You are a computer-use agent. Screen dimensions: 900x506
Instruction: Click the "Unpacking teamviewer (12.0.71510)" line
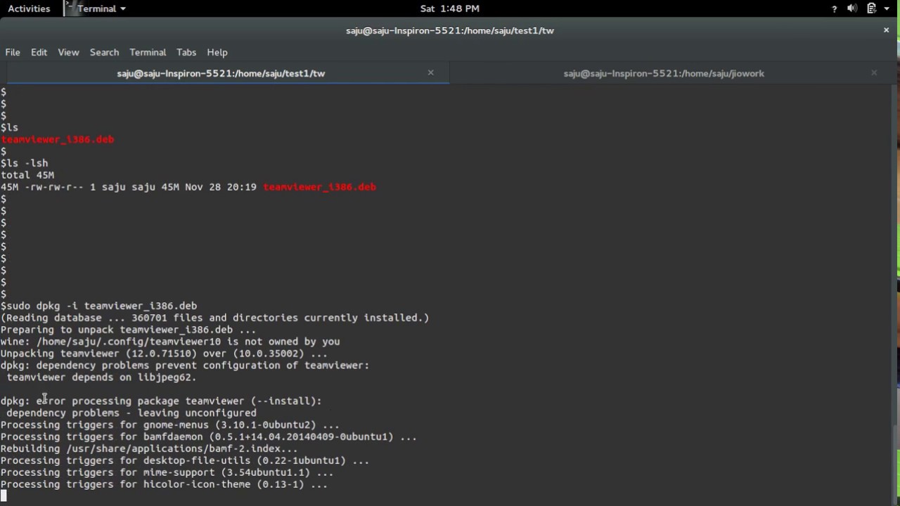[x=164, y=353]
